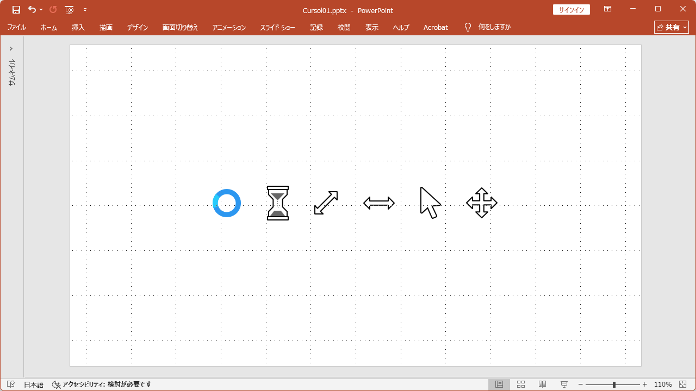Image resolution: width=696 pixels, height=391 pixels.
Task: Open the 挿入 ribbon tab
Action: 78,27
